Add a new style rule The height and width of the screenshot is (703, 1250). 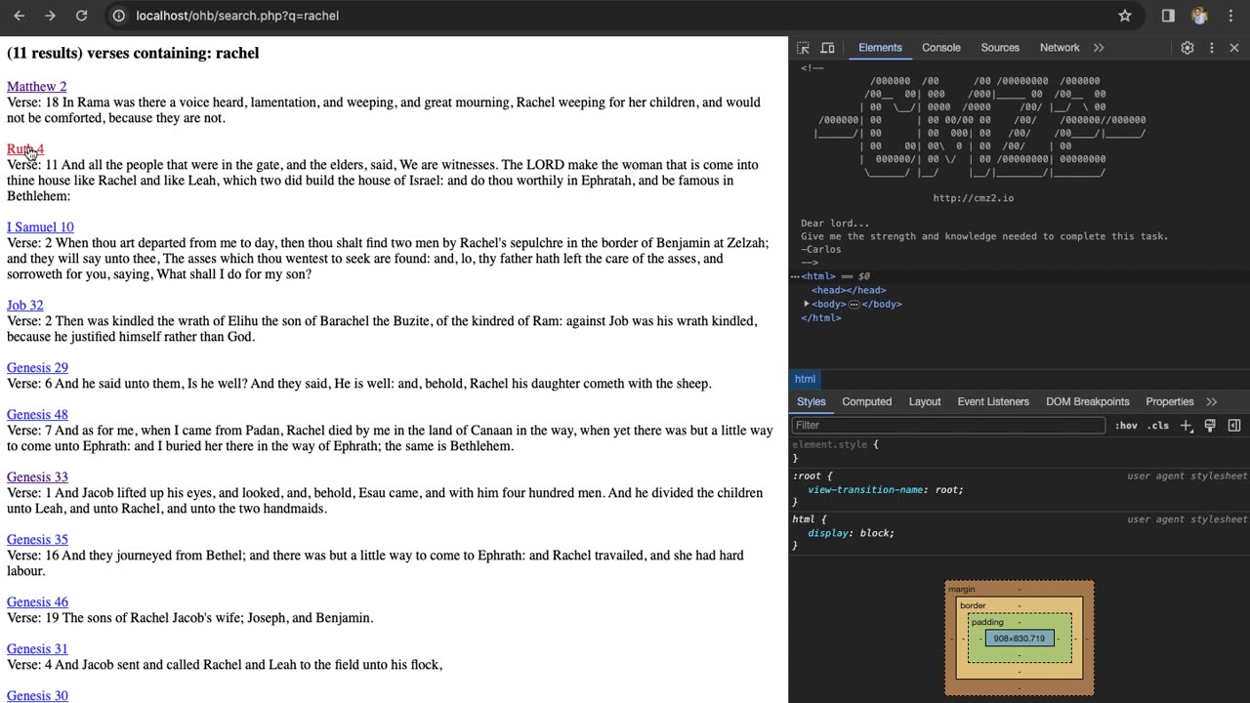pyautogui.click(x=1187, y=426)
